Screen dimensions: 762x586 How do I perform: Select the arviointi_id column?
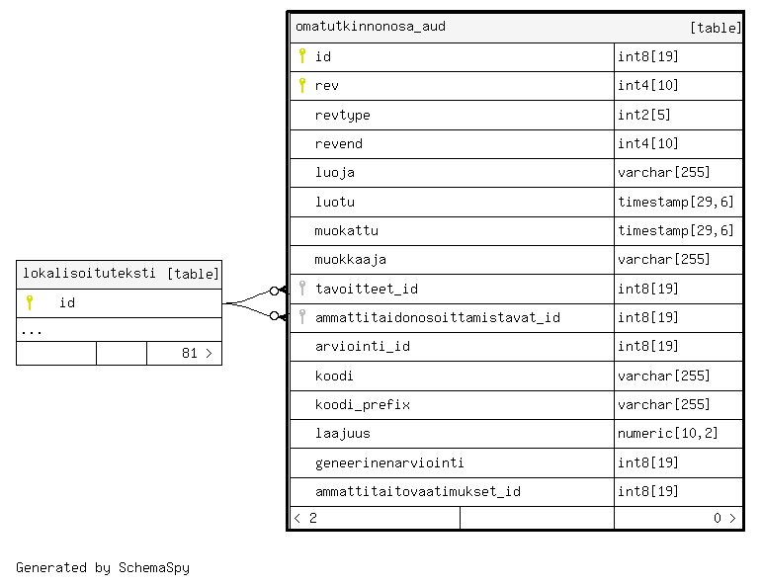pyautogui.click(x=362, y=347)
